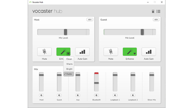
Task: Click Guest Mic Level slider handle
Action: tap(142, 32)
